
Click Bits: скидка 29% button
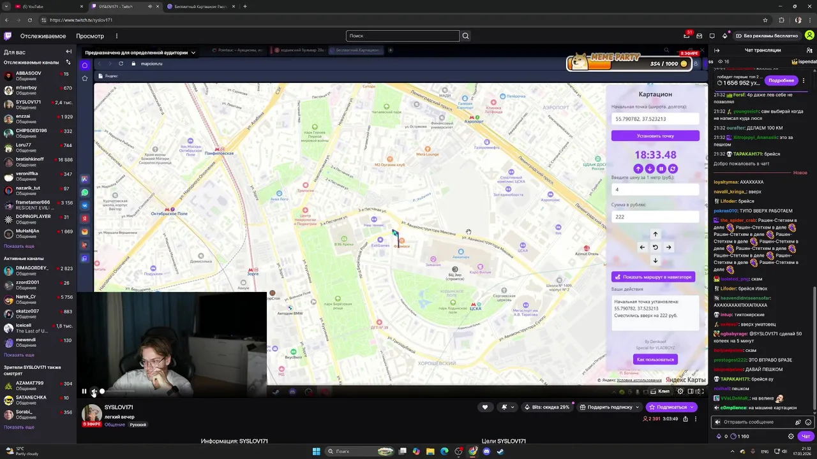coord(547,407)
